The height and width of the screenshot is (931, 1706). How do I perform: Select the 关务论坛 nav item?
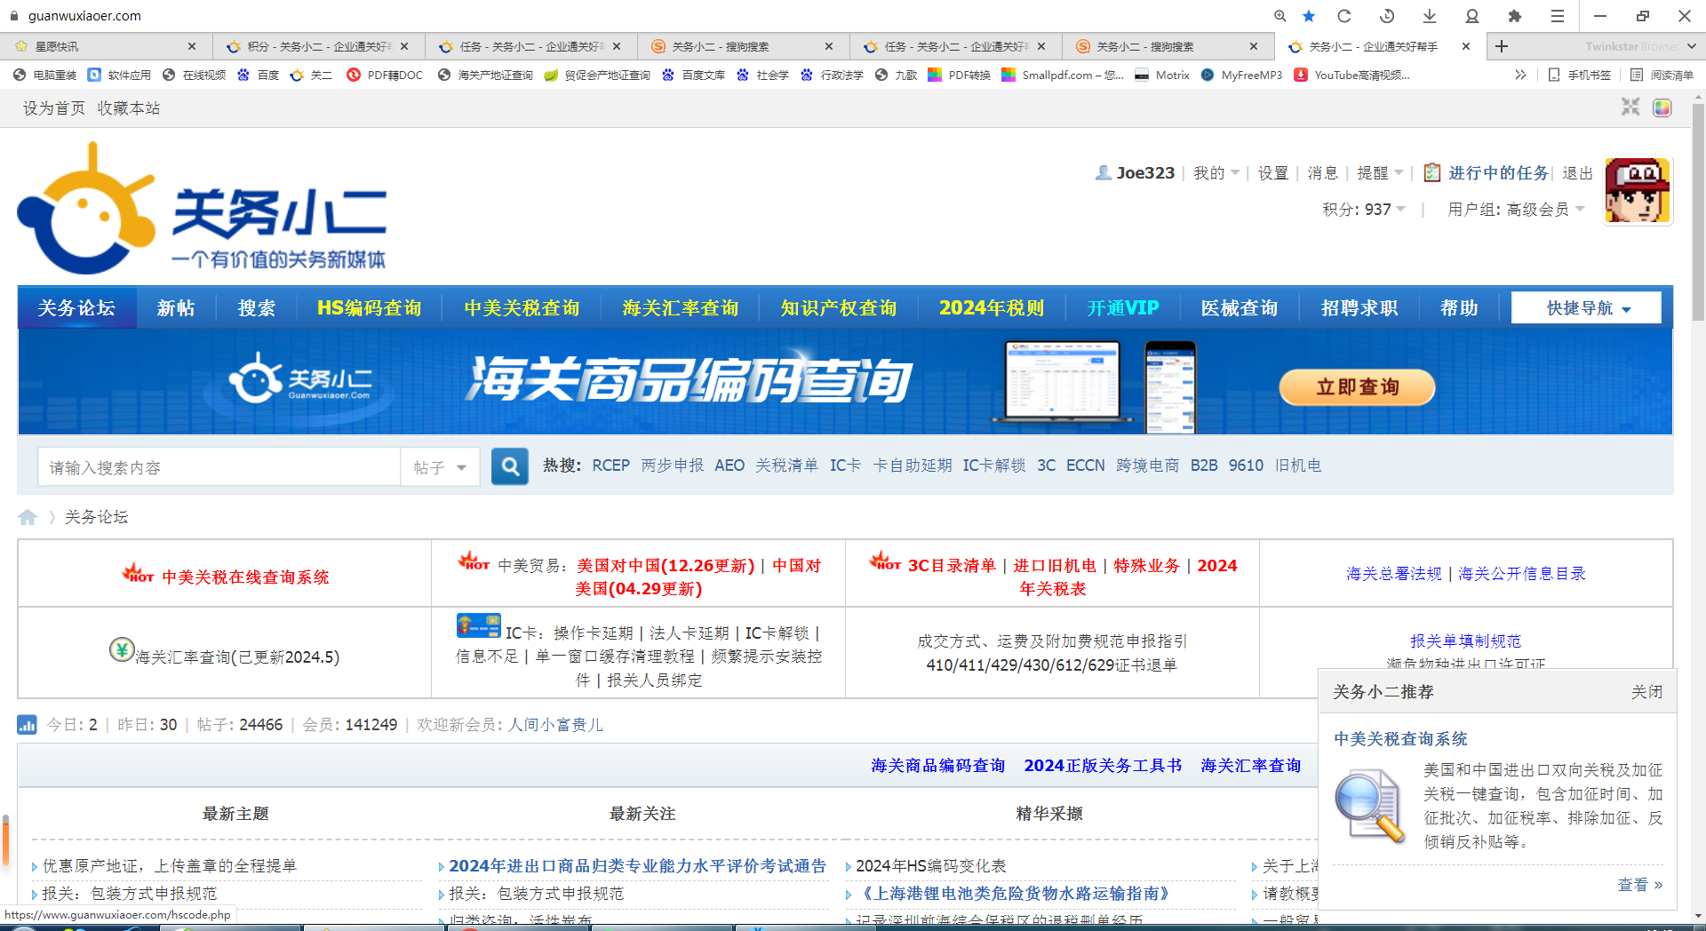[76, 307]
